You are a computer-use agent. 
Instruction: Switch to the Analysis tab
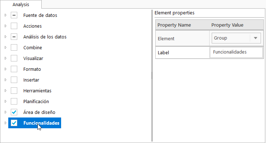pyautogui.click(x=21, y=4)
